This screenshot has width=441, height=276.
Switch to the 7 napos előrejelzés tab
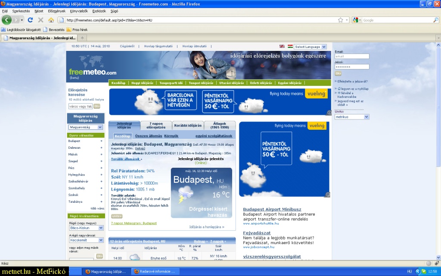coord(156,125)
